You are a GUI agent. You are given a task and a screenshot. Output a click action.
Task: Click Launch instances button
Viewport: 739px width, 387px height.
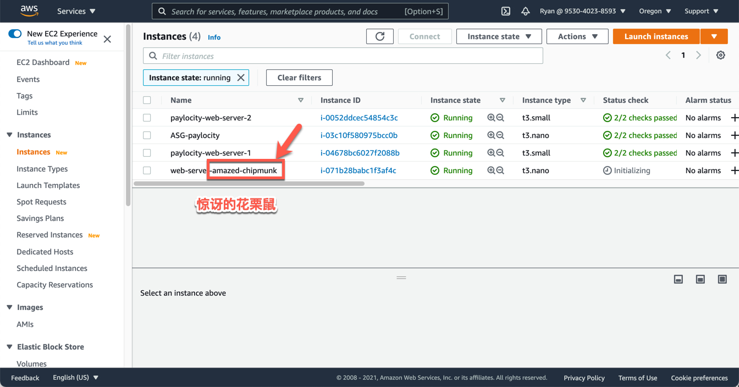click(656, 36)
